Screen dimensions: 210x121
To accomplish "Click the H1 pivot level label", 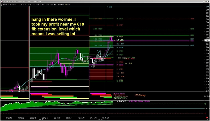I will pyautogui.click(x=120, y=55).
